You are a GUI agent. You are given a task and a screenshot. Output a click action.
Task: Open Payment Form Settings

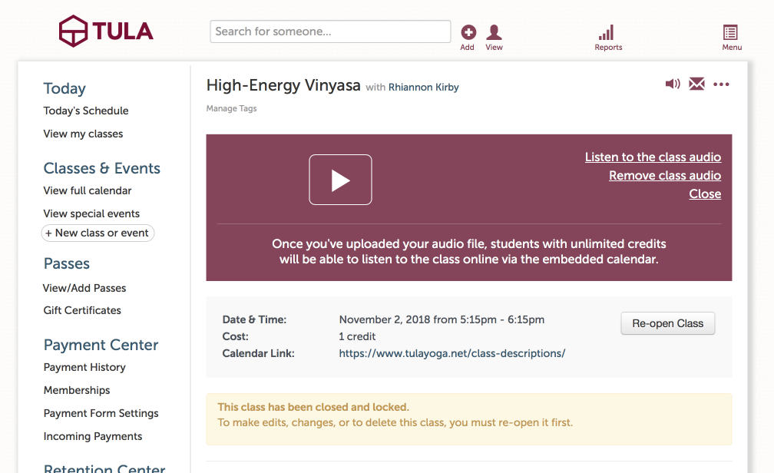coord(101,413)
